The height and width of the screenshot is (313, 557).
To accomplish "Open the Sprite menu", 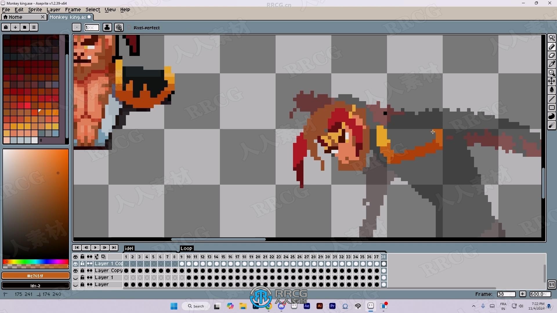I will [x=35, y=10].
